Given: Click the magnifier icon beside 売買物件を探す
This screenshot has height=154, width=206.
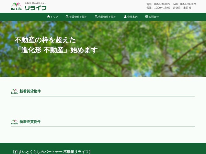Looking at the screenshot, I should pyautogui.click(x=96, y=17).
